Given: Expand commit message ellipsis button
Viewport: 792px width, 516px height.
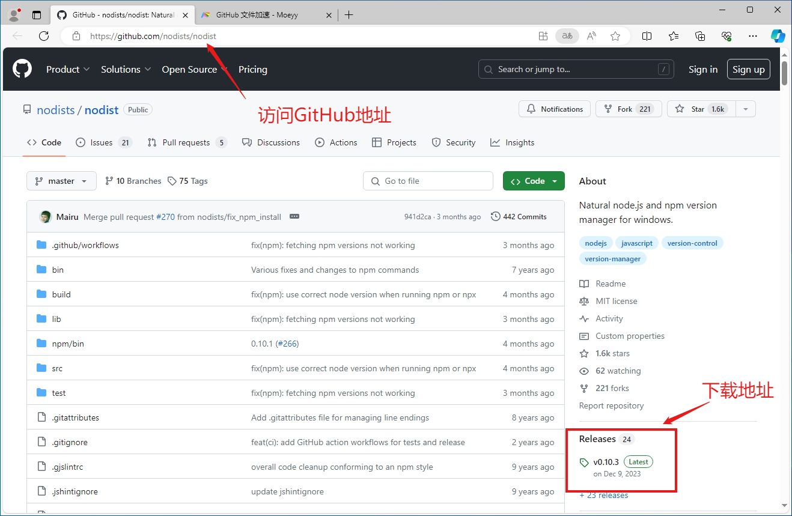Looking at the screenshot, I should tap(294, 216).
